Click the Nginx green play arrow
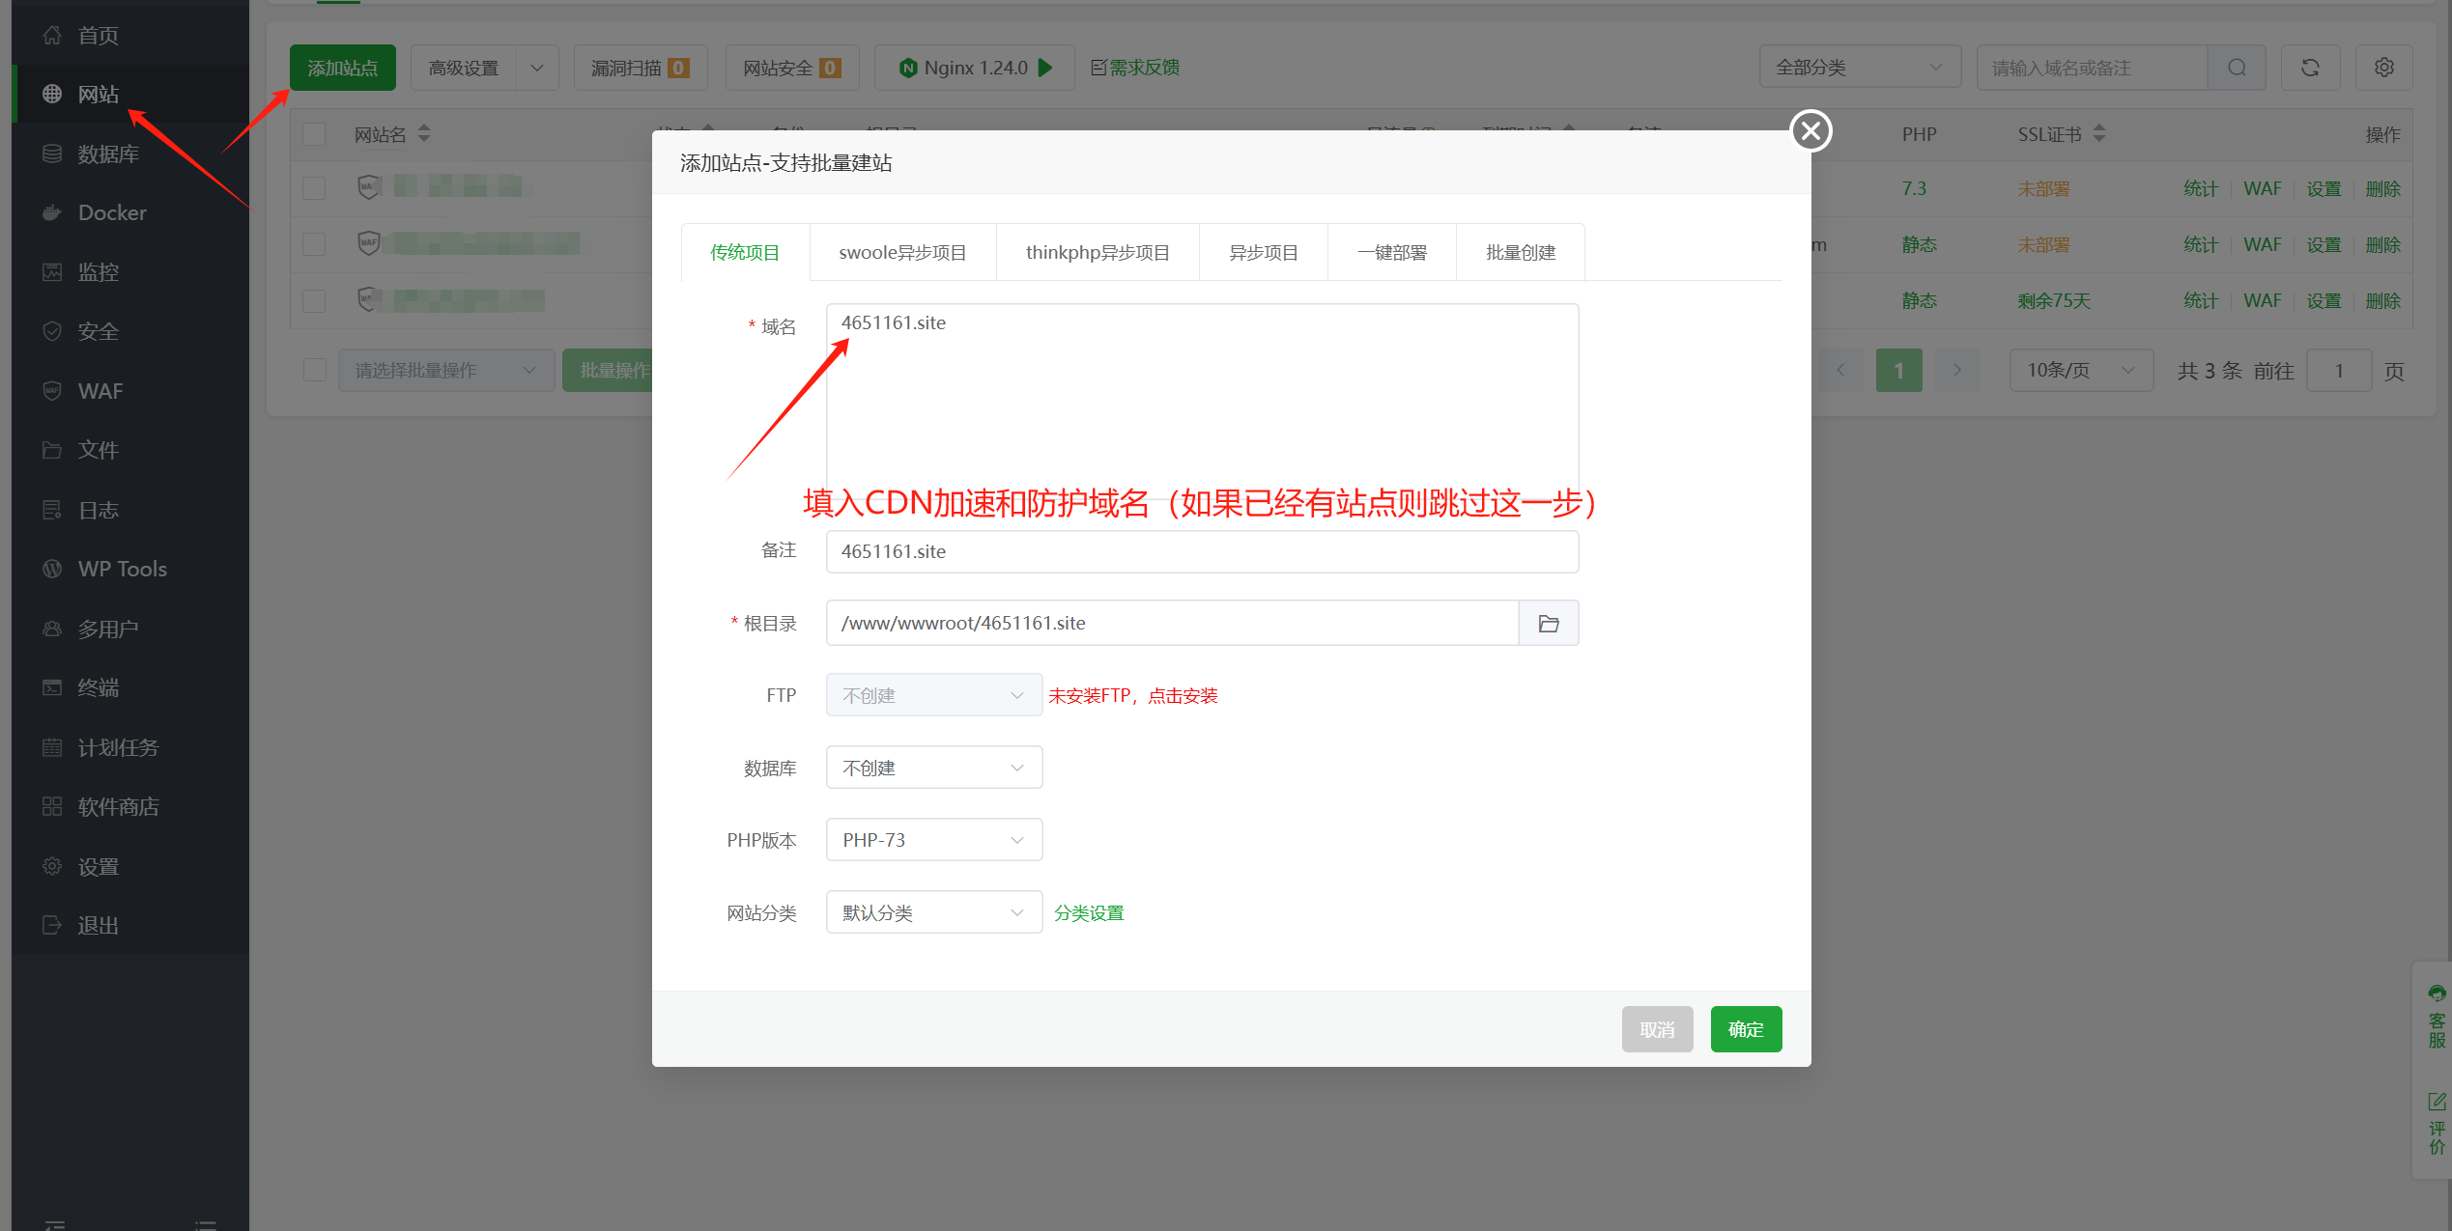This screenshot has width=2452, height=1231. (1045, 68)
